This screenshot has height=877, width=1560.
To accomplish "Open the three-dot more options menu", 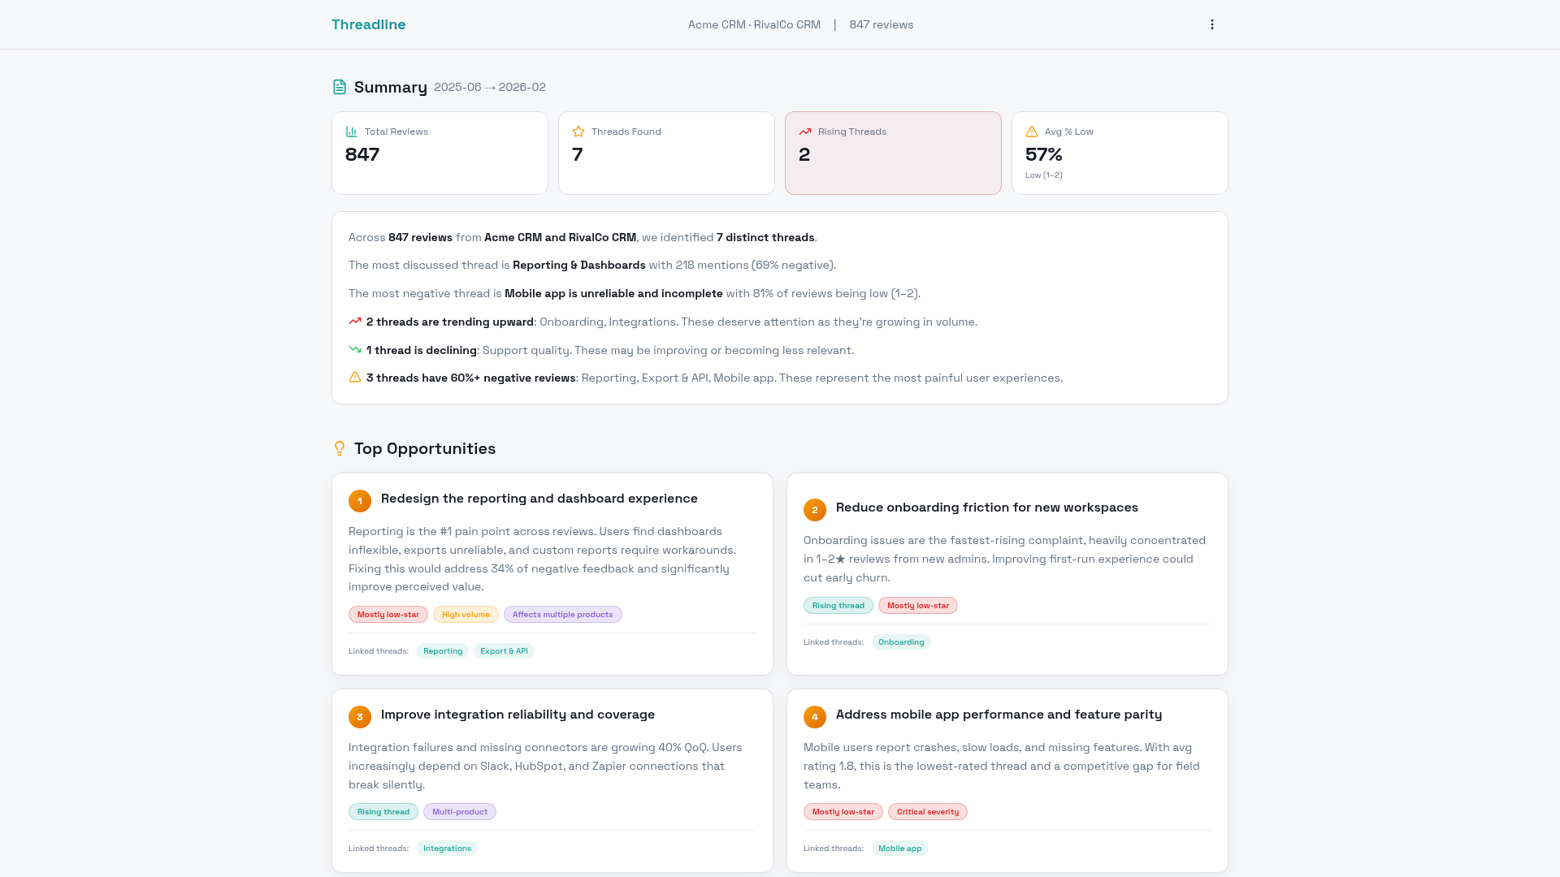I will [1211, 24].
